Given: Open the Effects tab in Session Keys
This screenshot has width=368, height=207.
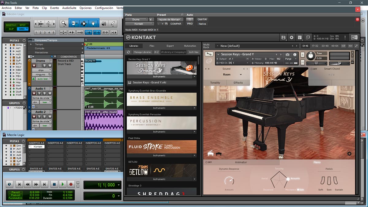Looking at the screenshot, I should 238,82.
